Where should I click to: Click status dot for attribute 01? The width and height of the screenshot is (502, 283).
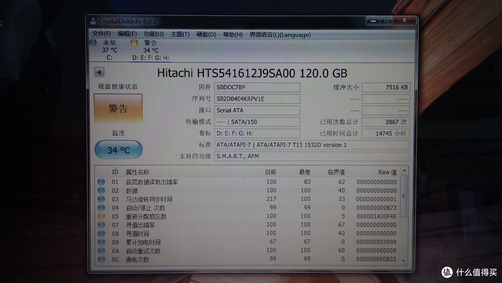pyautogui.click(x=101, y=182)
